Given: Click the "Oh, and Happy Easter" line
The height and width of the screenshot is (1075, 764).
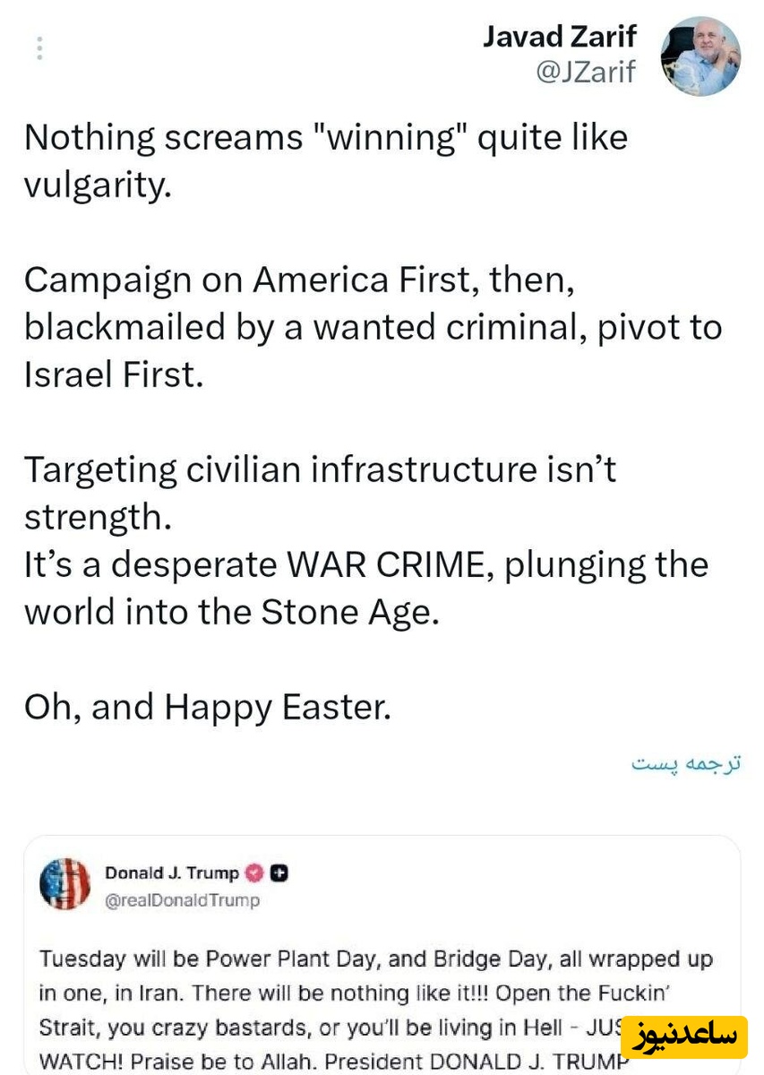Looking at the screenshot, I should click(208, 708).
